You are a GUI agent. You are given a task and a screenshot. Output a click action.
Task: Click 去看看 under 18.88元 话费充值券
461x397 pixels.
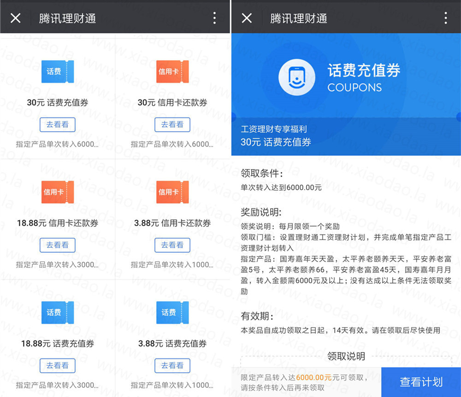pyautogui.click(x=58, y=366)
